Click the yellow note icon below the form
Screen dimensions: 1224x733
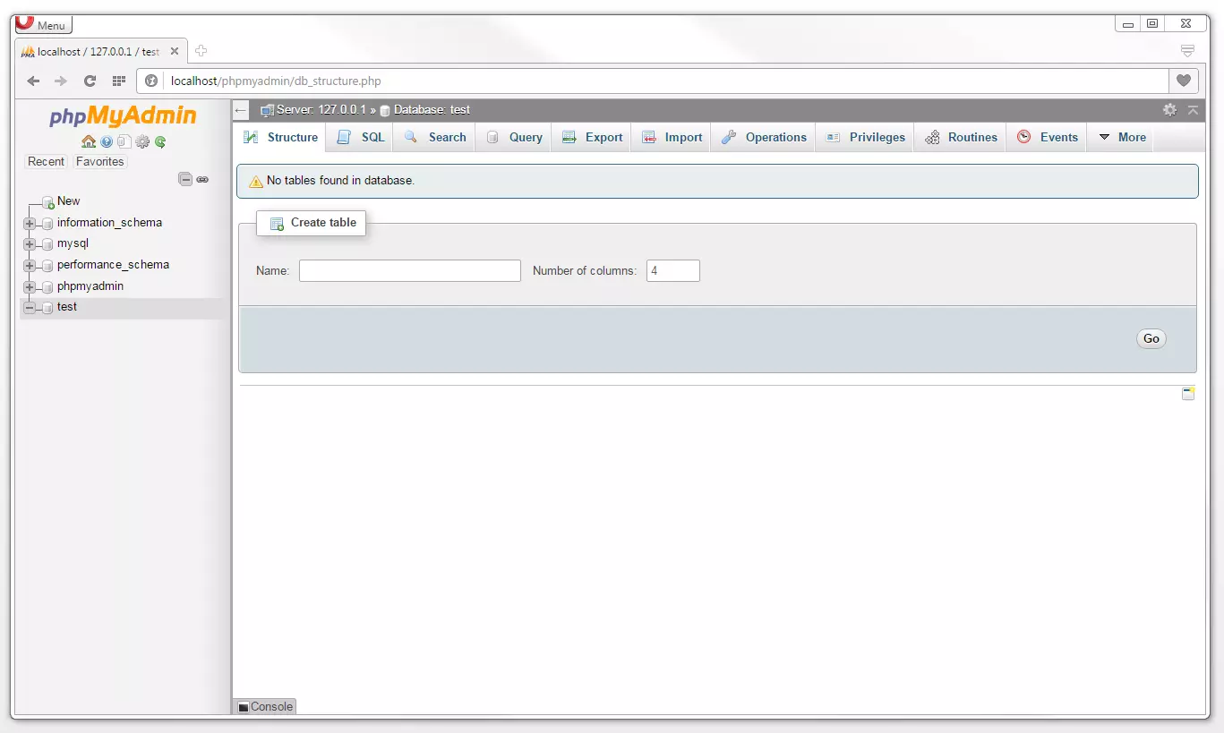(1188, 394)
